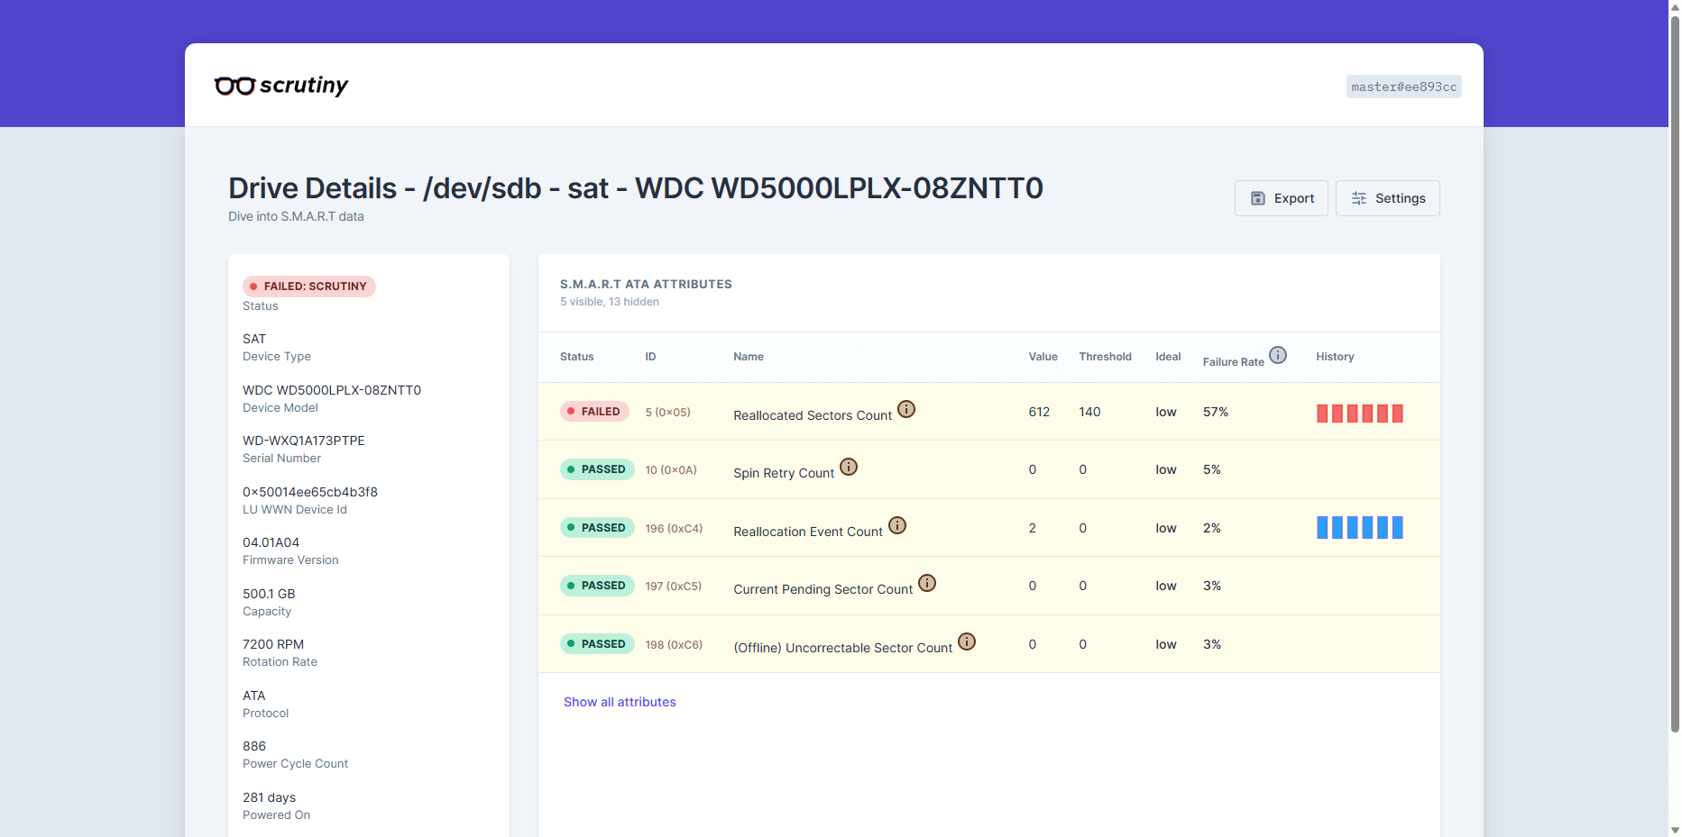1682x837 pixels.
Task: Click Reallocation Event Count info icon
Action: [x=897, y=525]
